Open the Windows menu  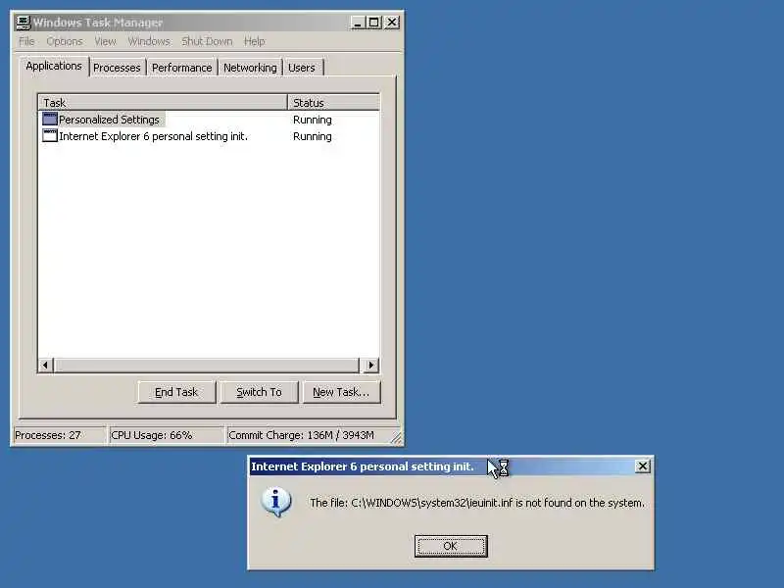[149, 41]
